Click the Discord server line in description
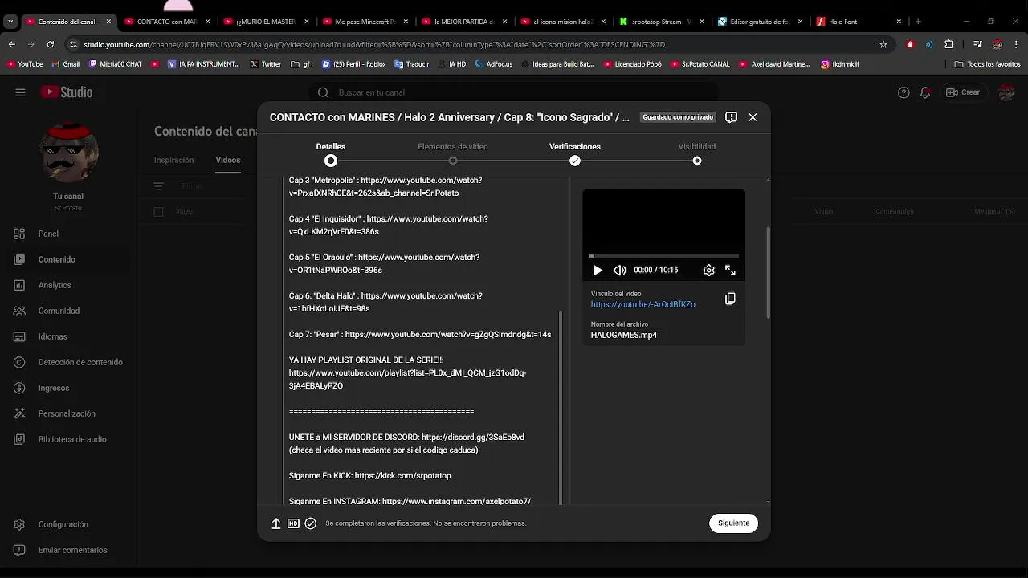The width and height of the screenshot is (1028, 578). point(406,438)
